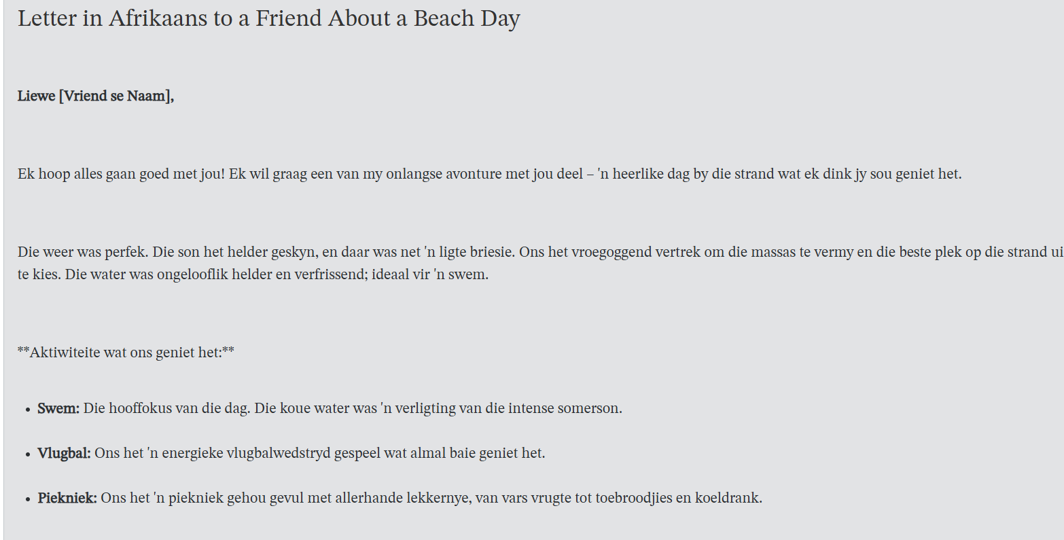Click the bold 'Swem:' label
This screenshot has height=540, width=1064.
58,408
